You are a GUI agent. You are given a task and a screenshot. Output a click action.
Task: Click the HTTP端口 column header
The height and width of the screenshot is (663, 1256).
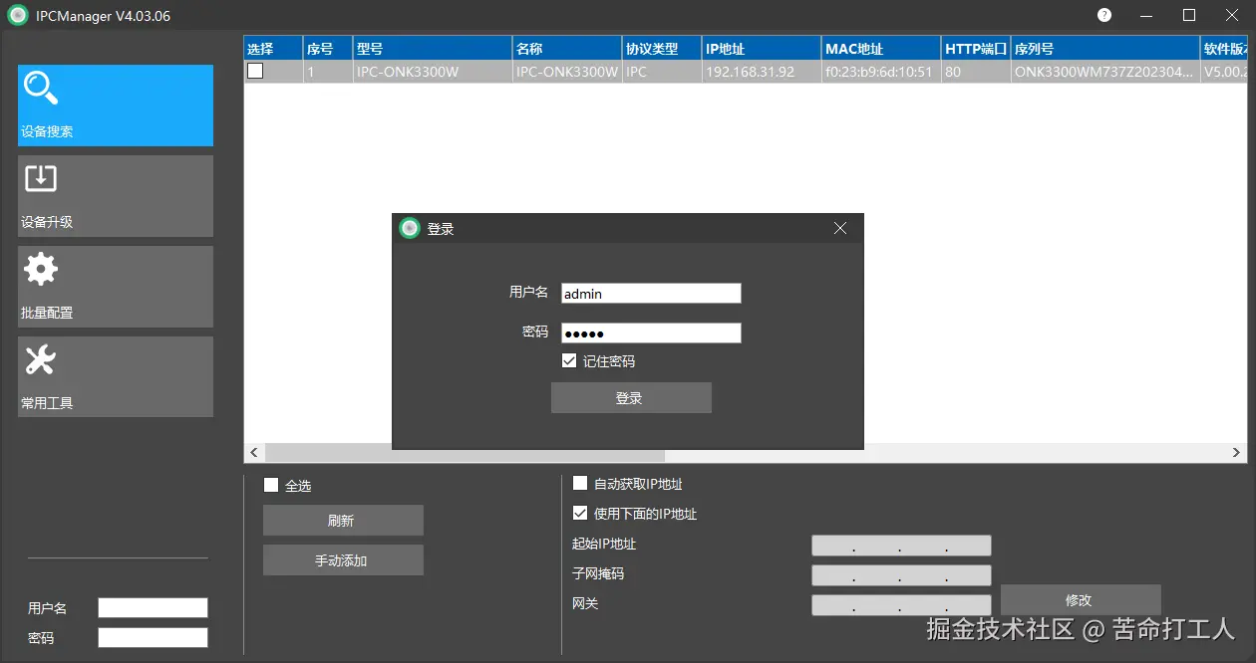(976, 49)
